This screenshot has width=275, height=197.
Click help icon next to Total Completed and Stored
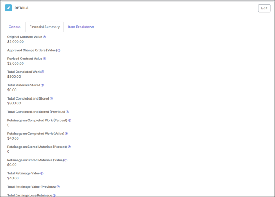pyautogui.click(x=51, y=99)
